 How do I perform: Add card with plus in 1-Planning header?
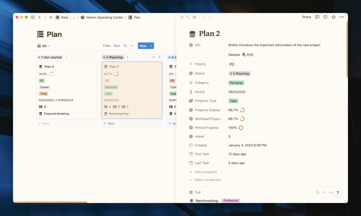coord(159,57)
